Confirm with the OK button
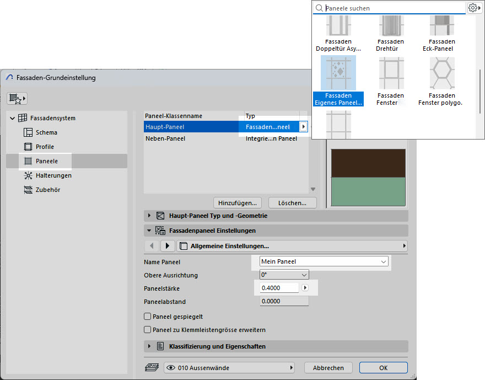The image size is (485, 380). 383,368
